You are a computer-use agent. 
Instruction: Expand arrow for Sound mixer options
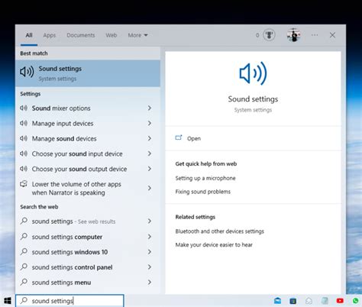150,108
